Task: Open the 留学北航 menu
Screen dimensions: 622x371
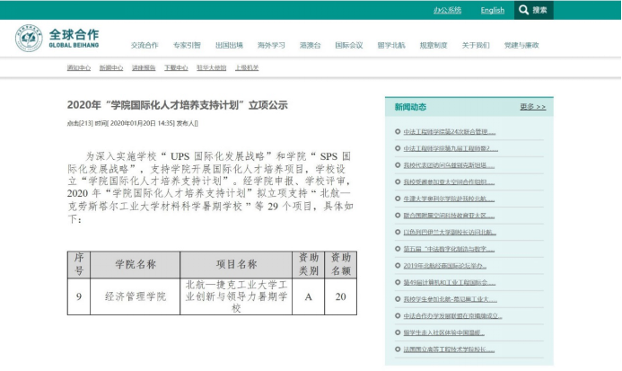Action: click(x=390, y=45)
